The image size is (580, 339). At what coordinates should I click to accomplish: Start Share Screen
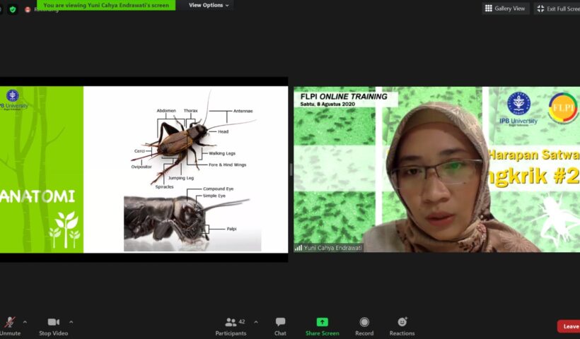(322, 325)
